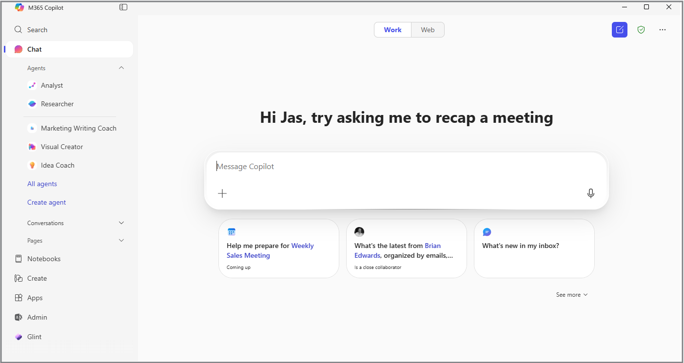Click the Create agent link
Viewport: 684px width, 363px height.
pos(46,202)
